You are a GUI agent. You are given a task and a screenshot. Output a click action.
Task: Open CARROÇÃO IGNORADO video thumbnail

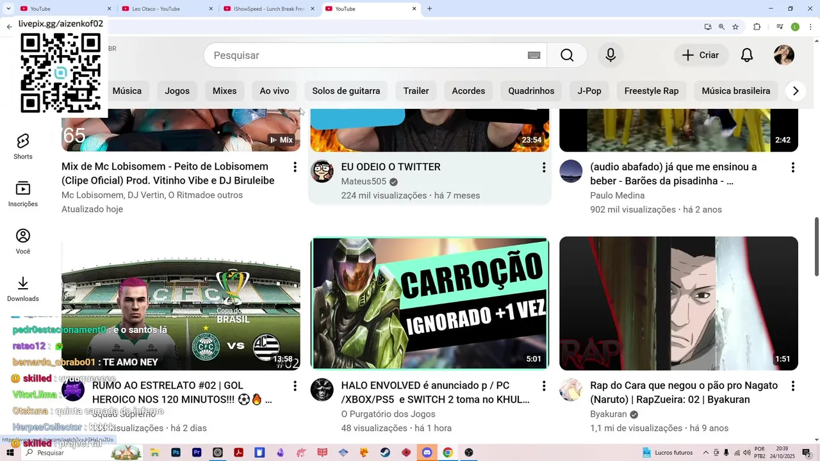point(430,303)
